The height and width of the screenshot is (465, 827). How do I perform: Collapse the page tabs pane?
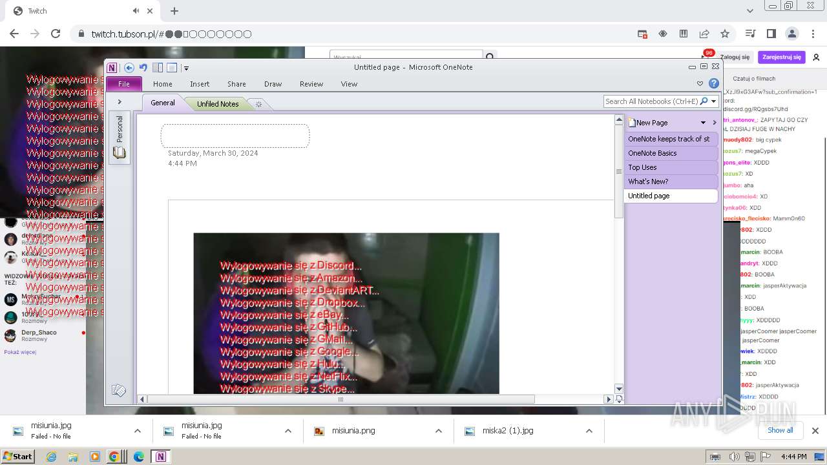(x=715, y=123)
